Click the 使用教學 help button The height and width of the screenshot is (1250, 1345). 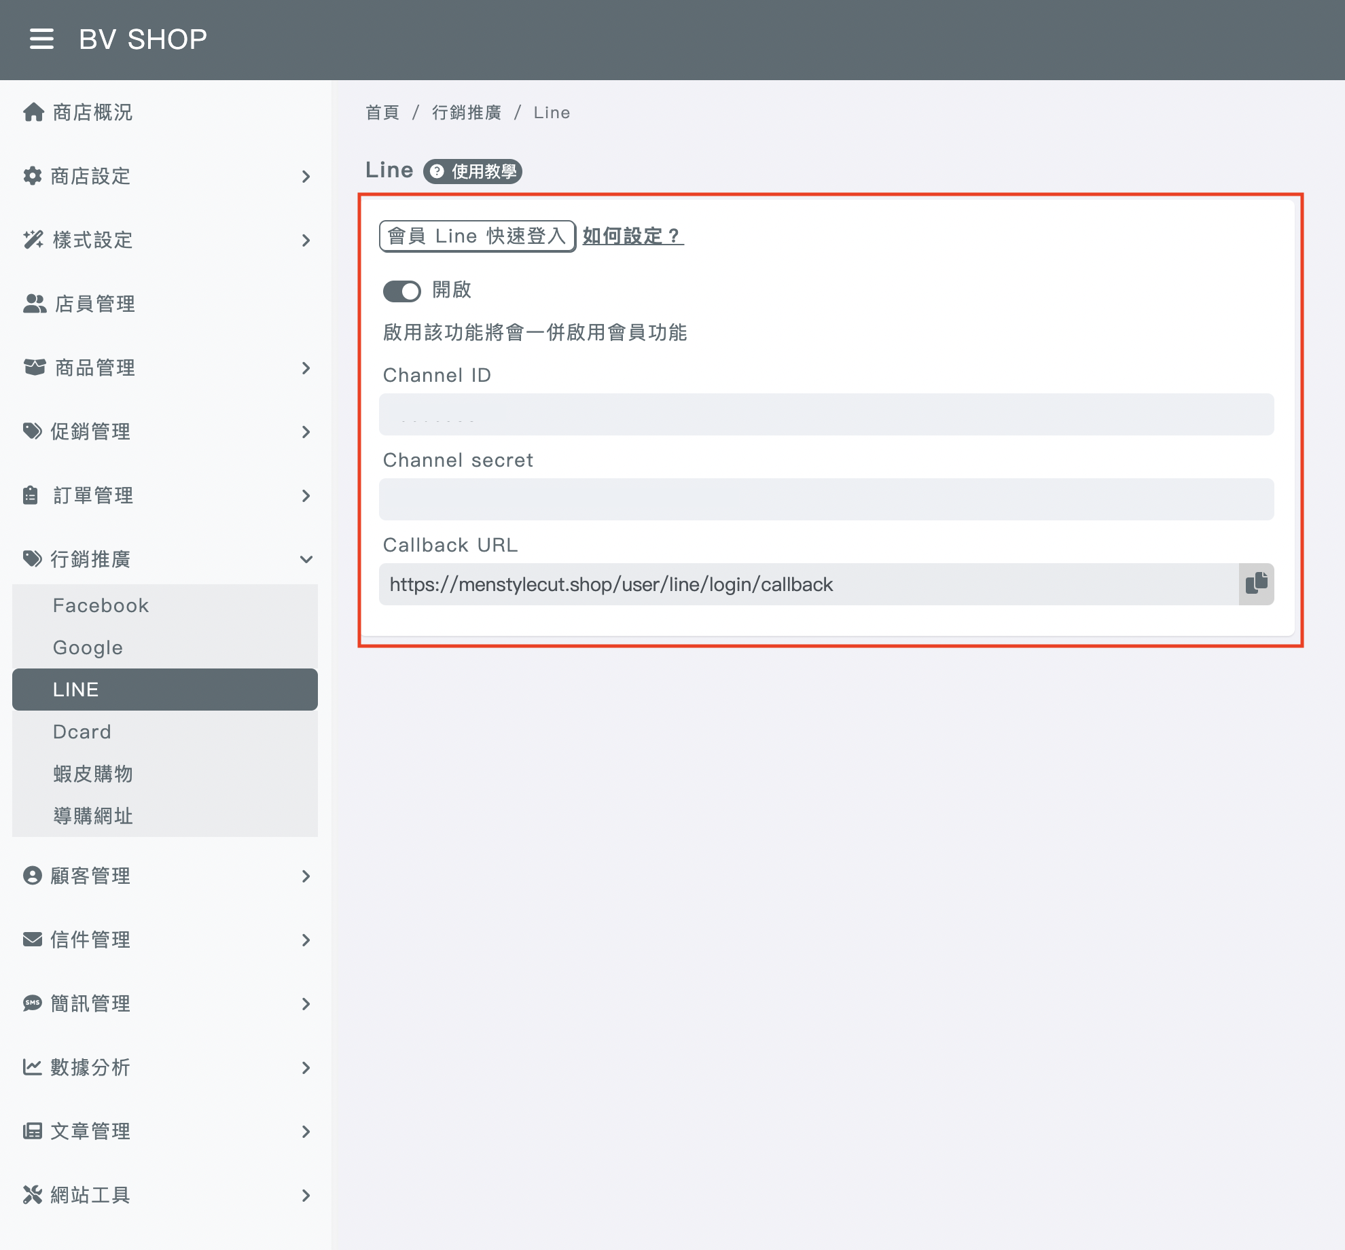tap(473, 171)
